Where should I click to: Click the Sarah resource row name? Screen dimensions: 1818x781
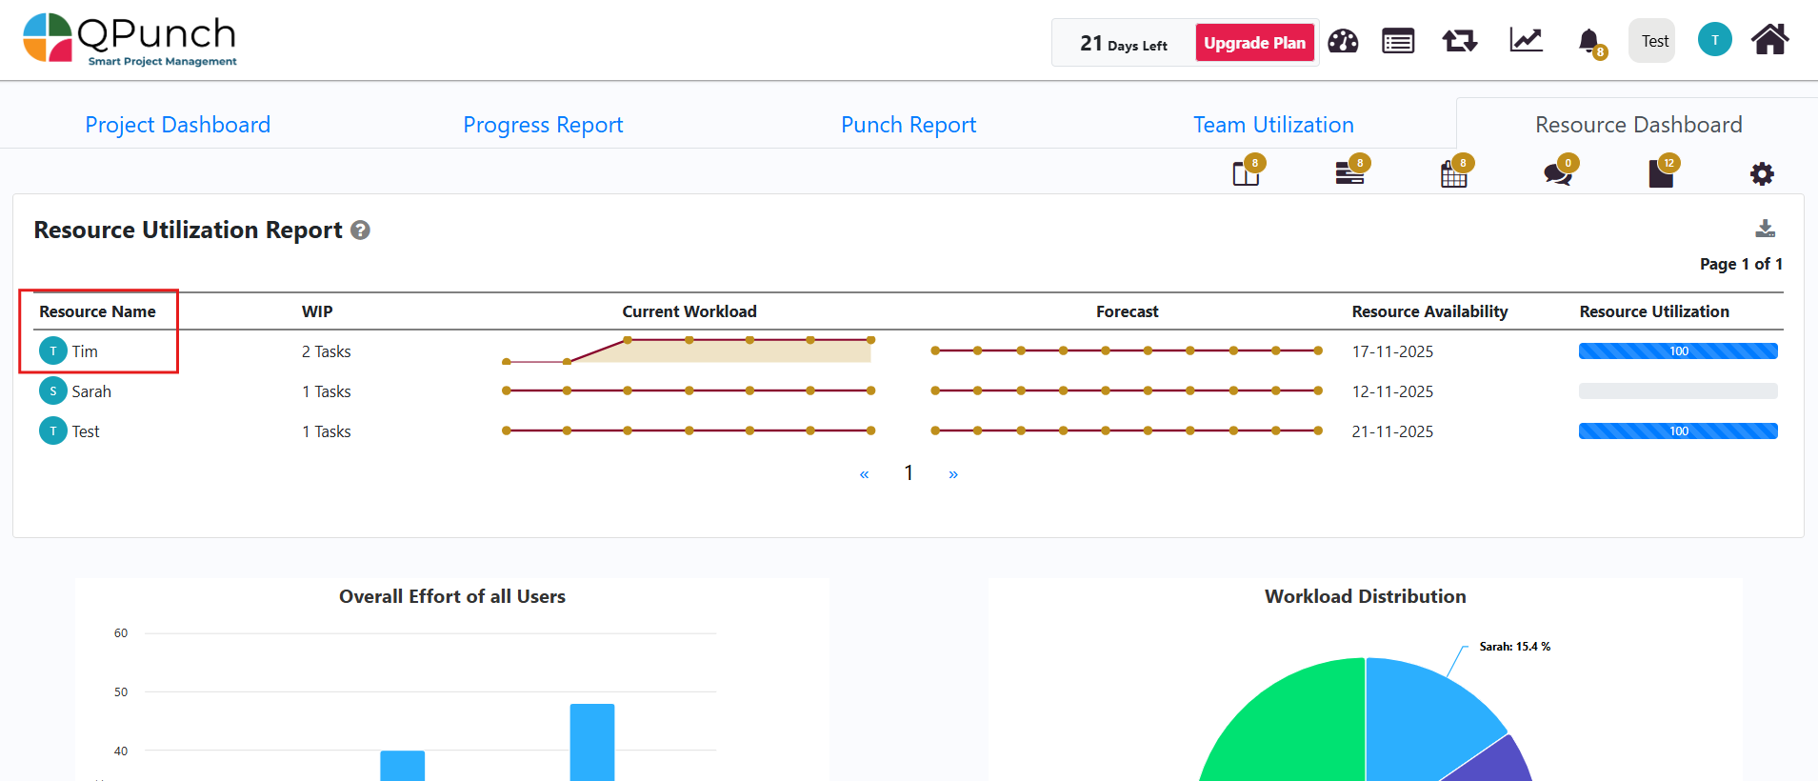pos(91,391)
